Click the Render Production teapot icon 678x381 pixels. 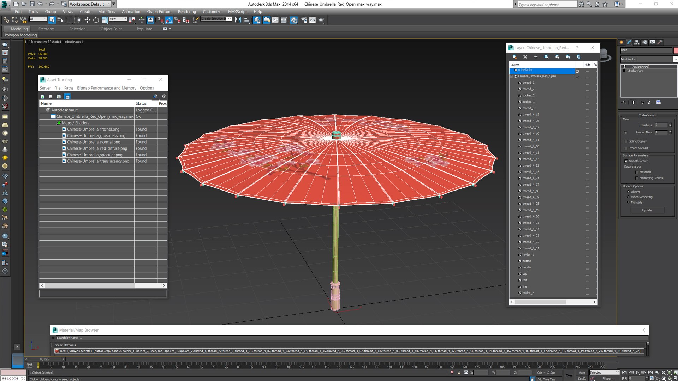pyautogui.click(x=321, y=20)
